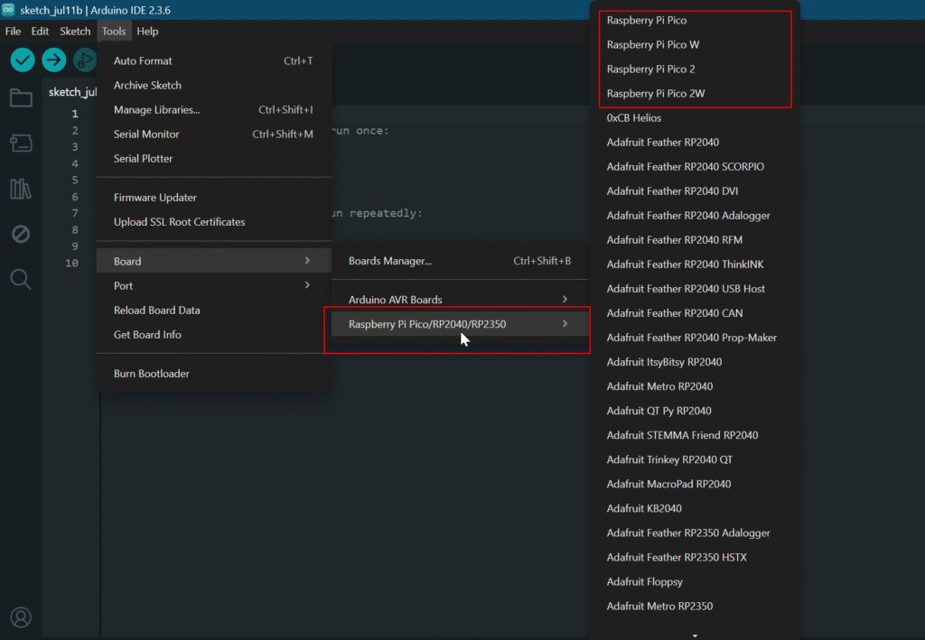
Task: Select Archive Sketch menu entry
Action: coord(213,86)
